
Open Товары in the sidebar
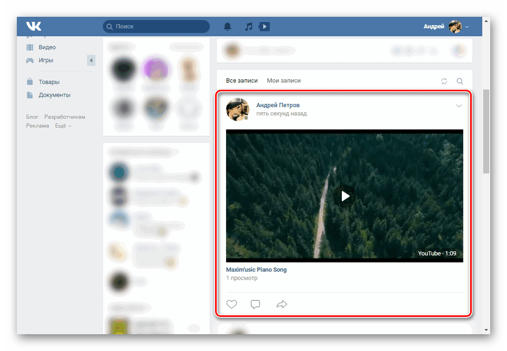click(x=49, y=82)
